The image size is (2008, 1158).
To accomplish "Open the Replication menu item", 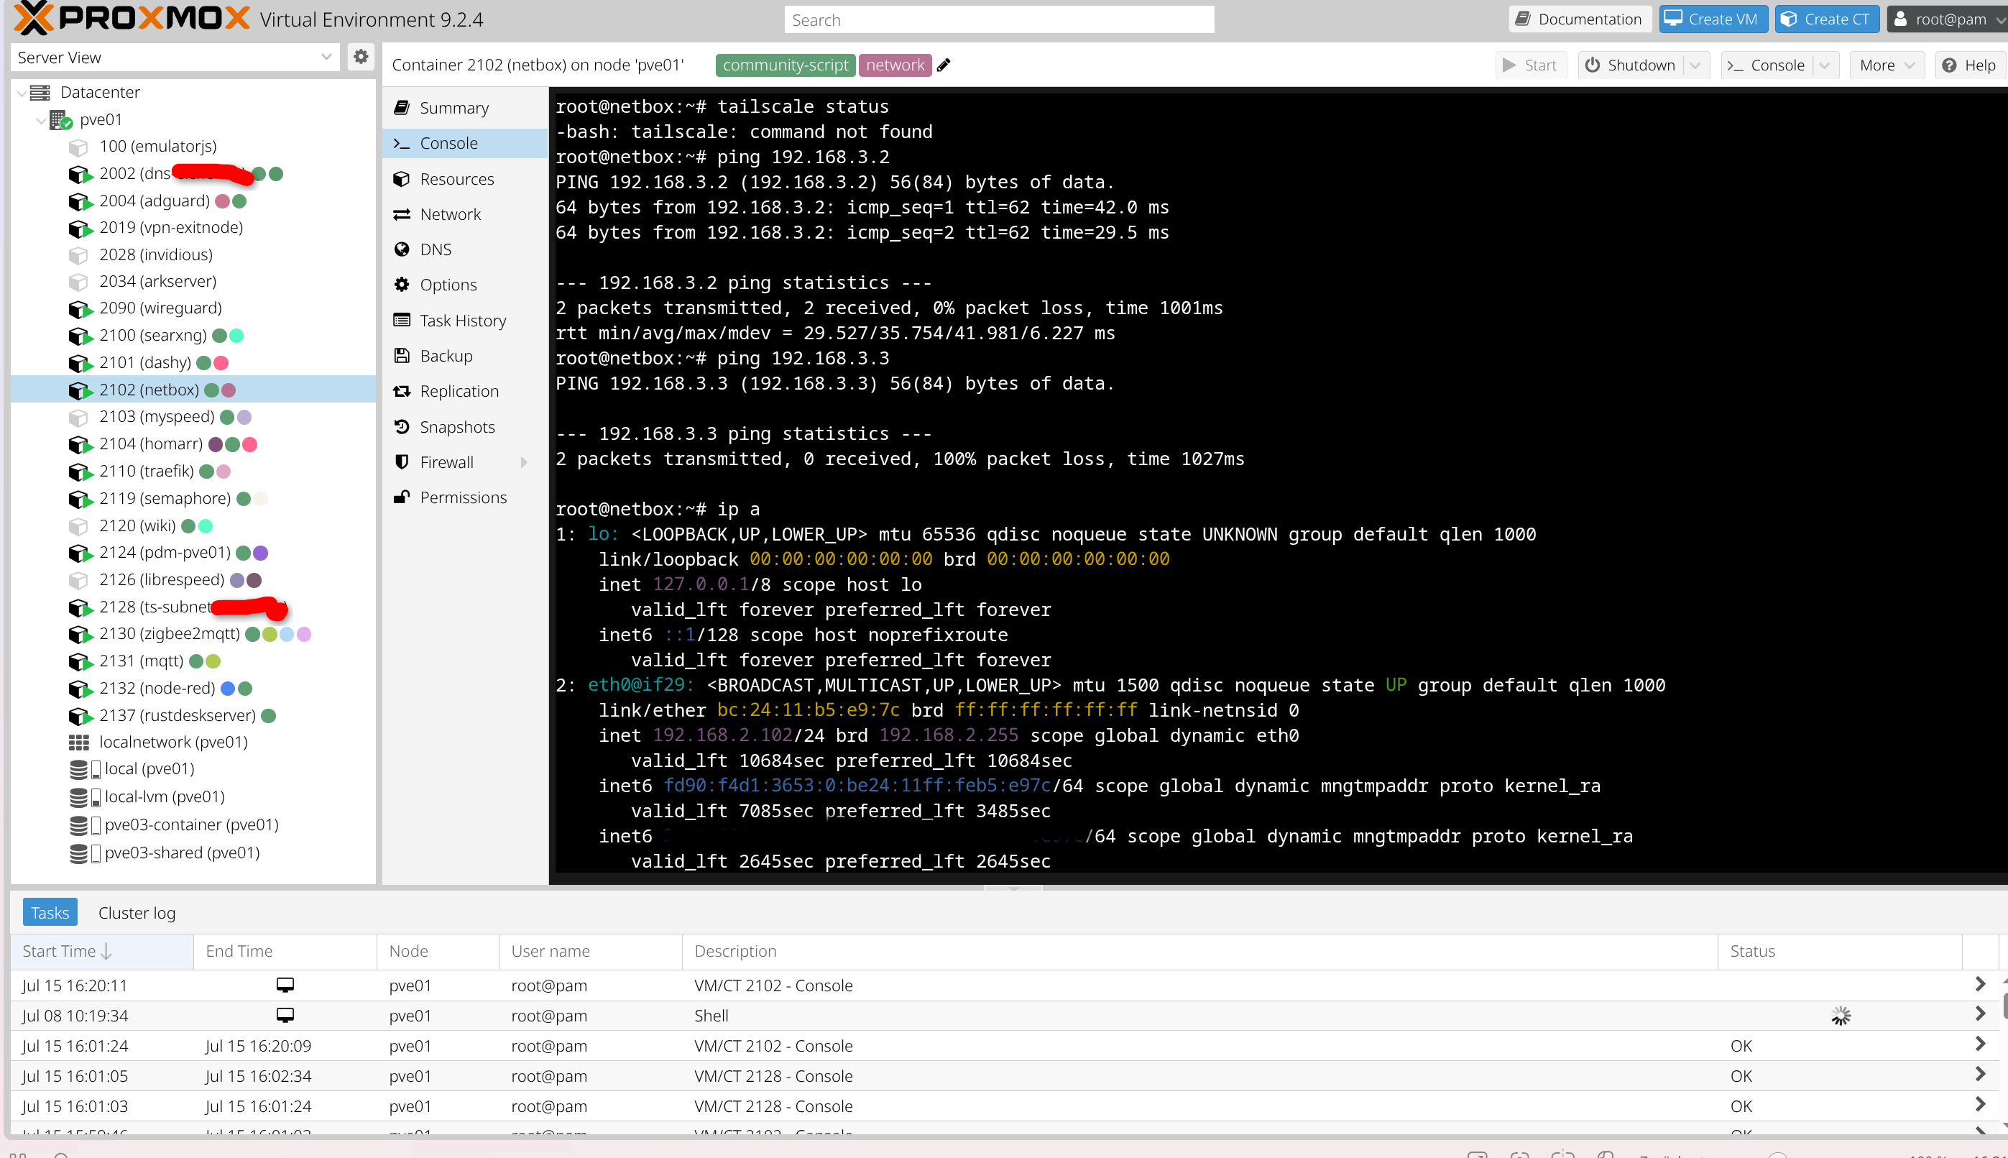I will point(466,391).
